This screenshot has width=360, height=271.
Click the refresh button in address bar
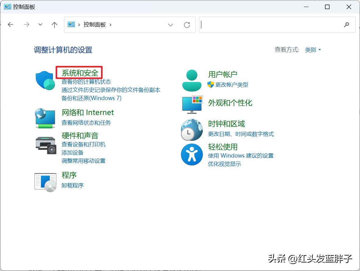click(x=187, y=25)
